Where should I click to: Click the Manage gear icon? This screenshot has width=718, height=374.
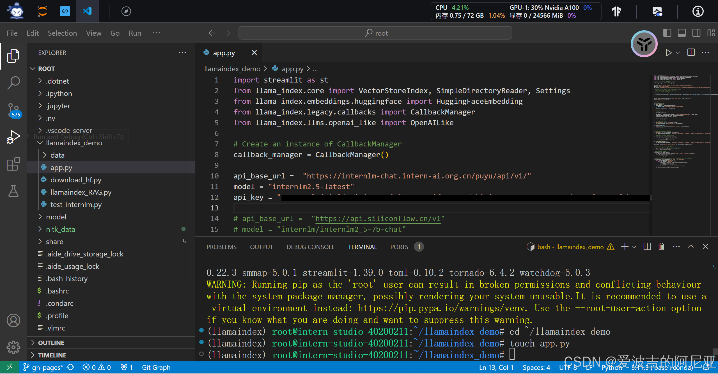13,347
